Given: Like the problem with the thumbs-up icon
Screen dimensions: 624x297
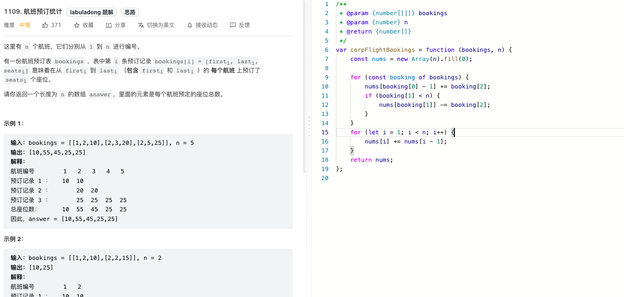Looking at the screenshot, I should coord(45,25).
